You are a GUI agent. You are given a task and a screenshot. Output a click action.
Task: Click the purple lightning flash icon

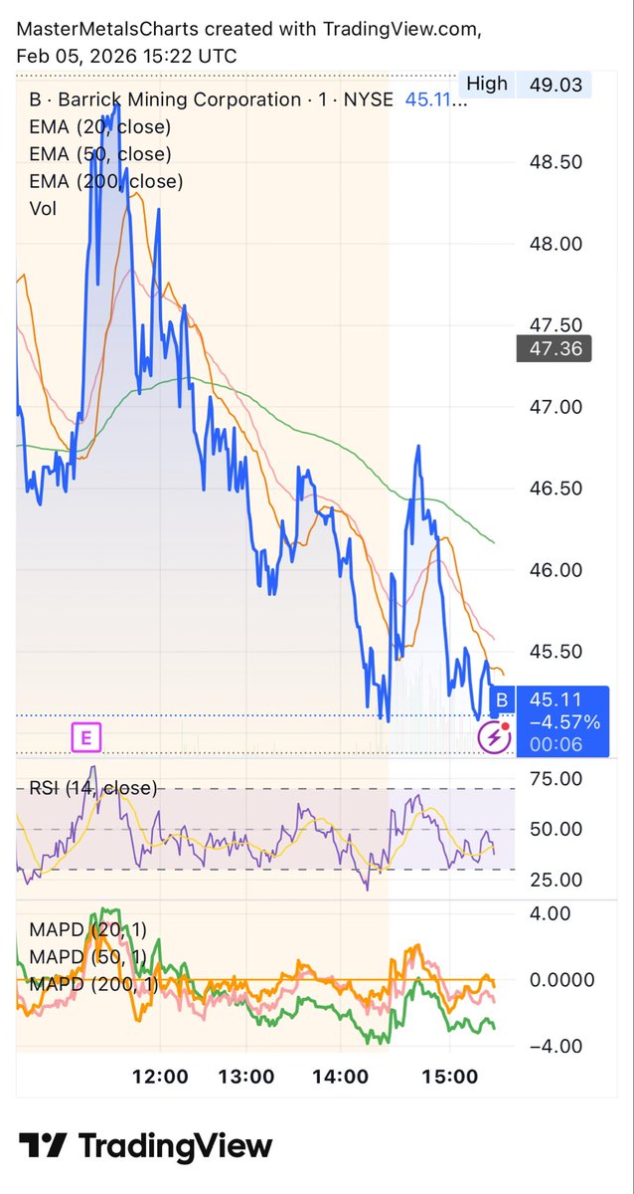coord(494,736)
